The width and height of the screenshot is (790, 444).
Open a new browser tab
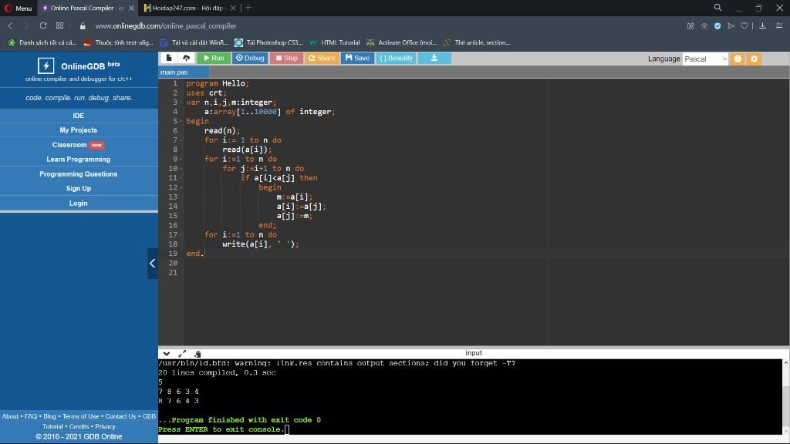click(x=248, y=8)
